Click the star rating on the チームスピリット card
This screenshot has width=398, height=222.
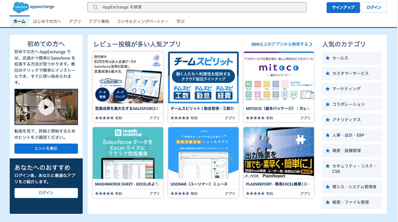click(x=180, y=118)
